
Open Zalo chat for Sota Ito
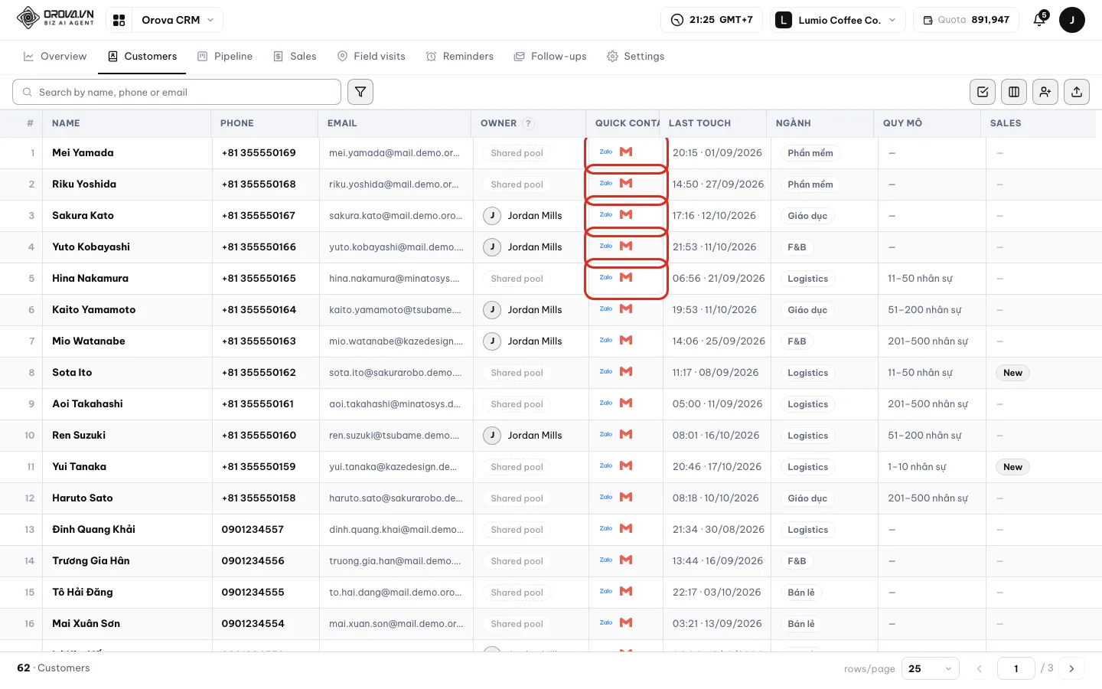(606, 372)
